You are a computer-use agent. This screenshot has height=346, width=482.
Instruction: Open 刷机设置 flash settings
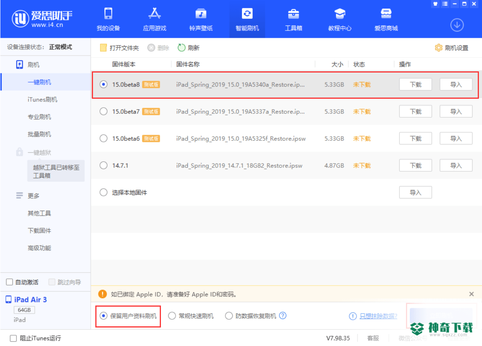(x=452, y=48)
